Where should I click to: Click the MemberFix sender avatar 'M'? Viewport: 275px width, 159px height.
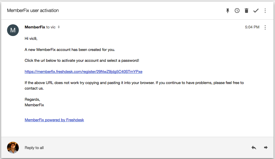[x=13, y=30]
